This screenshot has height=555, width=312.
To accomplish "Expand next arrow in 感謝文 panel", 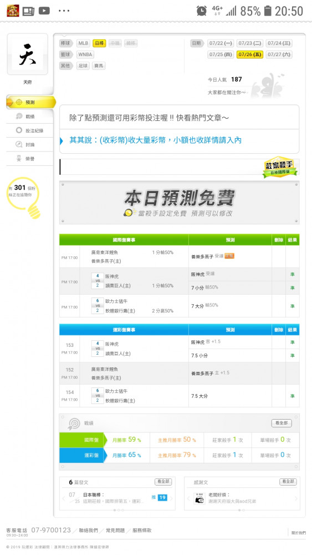I will pos(296,498).
